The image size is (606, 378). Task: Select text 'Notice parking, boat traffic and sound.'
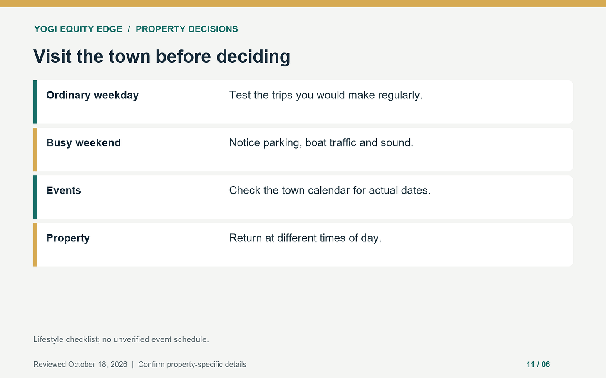[321, 143]
